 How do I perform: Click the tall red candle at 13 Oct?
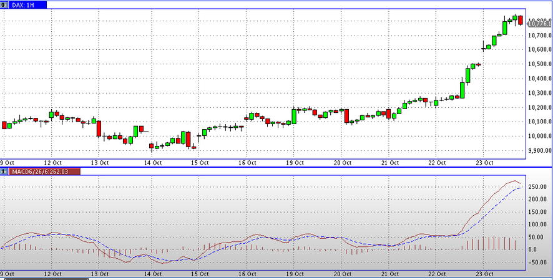click(99, 128)
